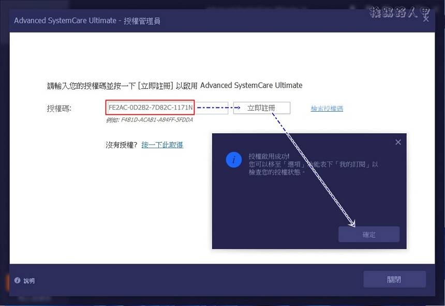
Task: Click the Advanced SystemCare Ultimate window title
Action: [87, 21]
